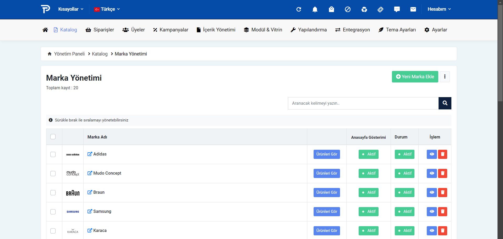Go to the Kampanyalar menu
503x239 pixels.
(171, 30)
